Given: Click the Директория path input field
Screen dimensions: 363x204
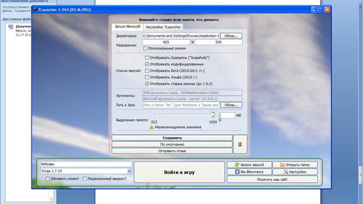Looking at the screenshot, I should (x=181, y=36).
